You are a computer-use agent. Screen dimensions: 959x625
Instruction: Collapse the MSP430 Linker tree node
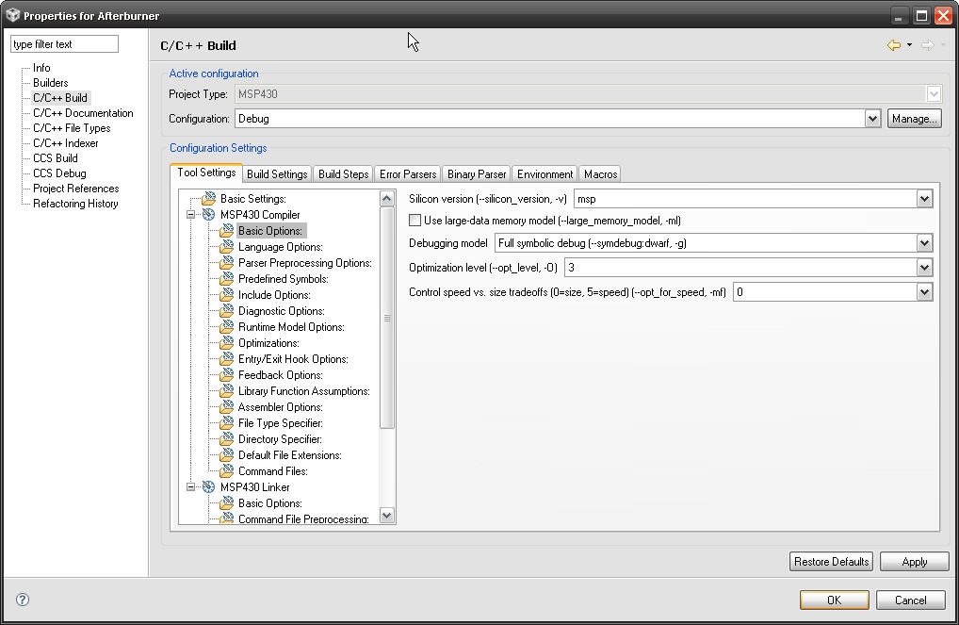point(191,487)
